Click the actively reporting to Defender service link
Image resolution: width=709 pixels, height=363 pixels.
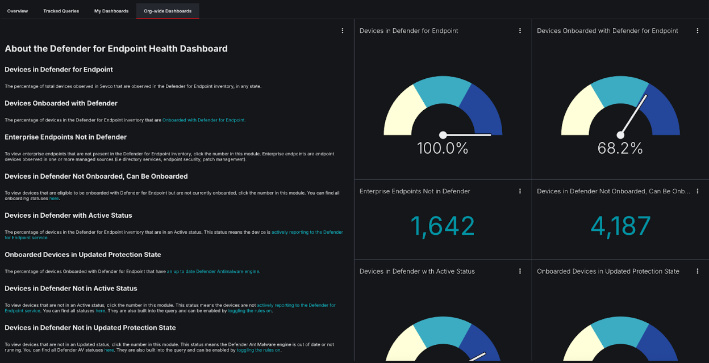tap(307, 232)
